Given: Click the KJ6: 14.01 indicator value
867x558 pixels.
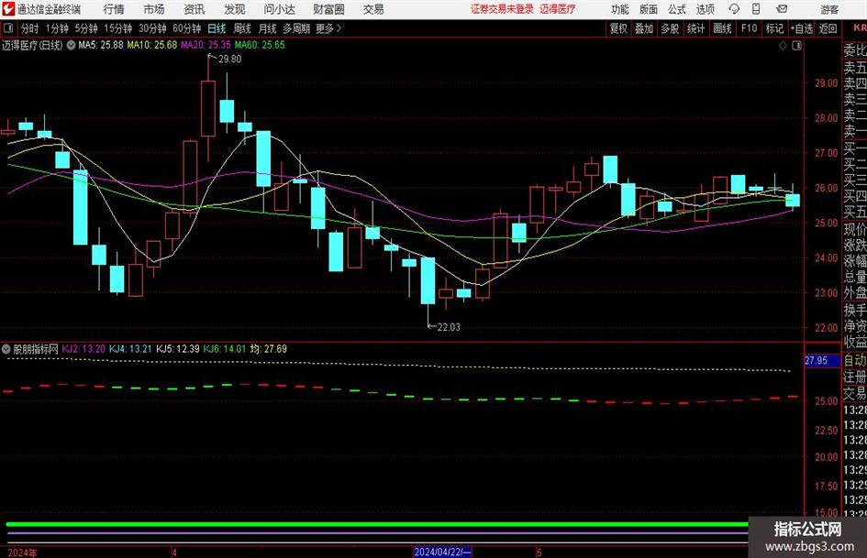Looking at the screenshot, I should click(225, 349).
